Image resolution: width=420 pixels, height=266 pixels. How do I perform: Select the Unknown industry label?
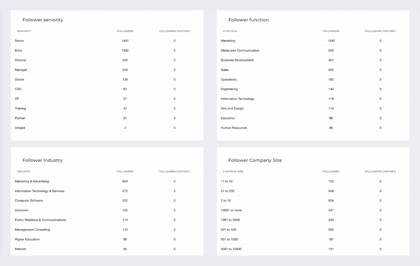22,210
